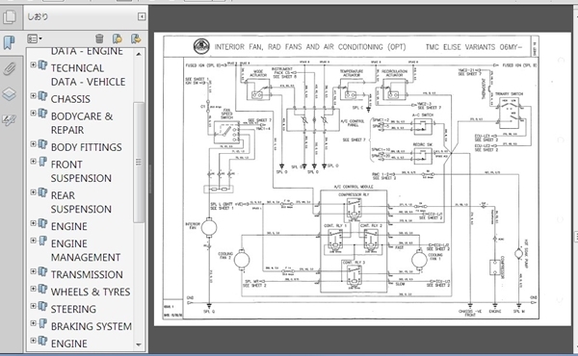
Task: Go to the BODY FITTINGS bookmark
Action: (x=87, y=147)
